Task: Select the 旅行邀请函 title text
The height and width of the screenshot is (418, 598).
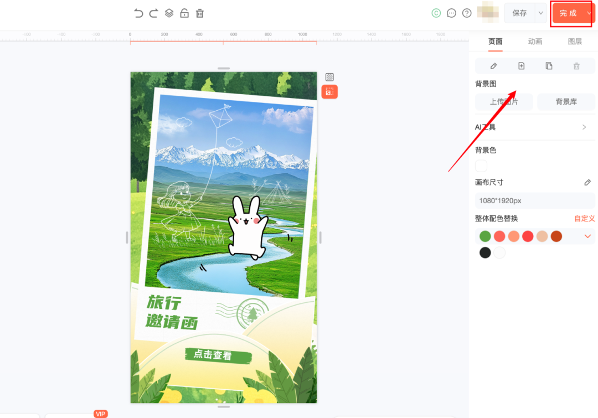Action: (172, 312)
